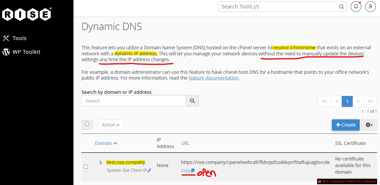Click the Dynamic DNS page heading
This screenshot has height=185, width=380.
pyautogui.click(x=112, y=27)
